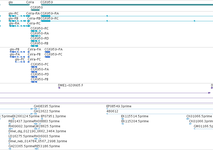Image resolution: width=213 pixels, height=150 pixels.
Task: Select the RE01437.3prime EST label
Action: (21, 121)
